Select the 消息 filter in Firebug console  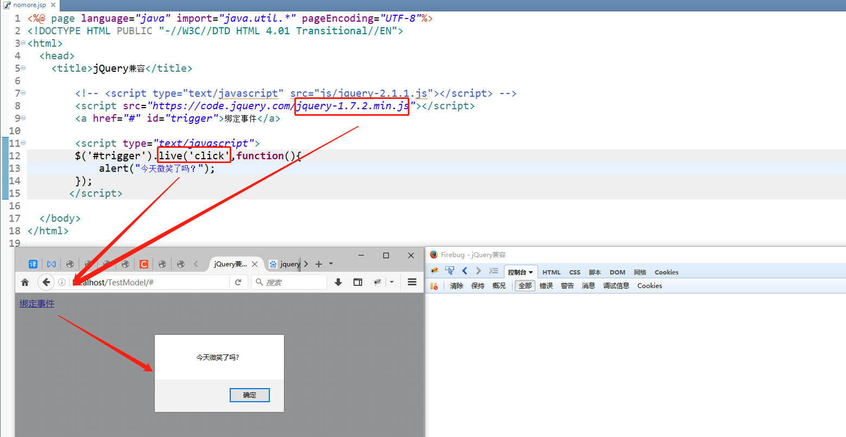click(x=589, y=286)
